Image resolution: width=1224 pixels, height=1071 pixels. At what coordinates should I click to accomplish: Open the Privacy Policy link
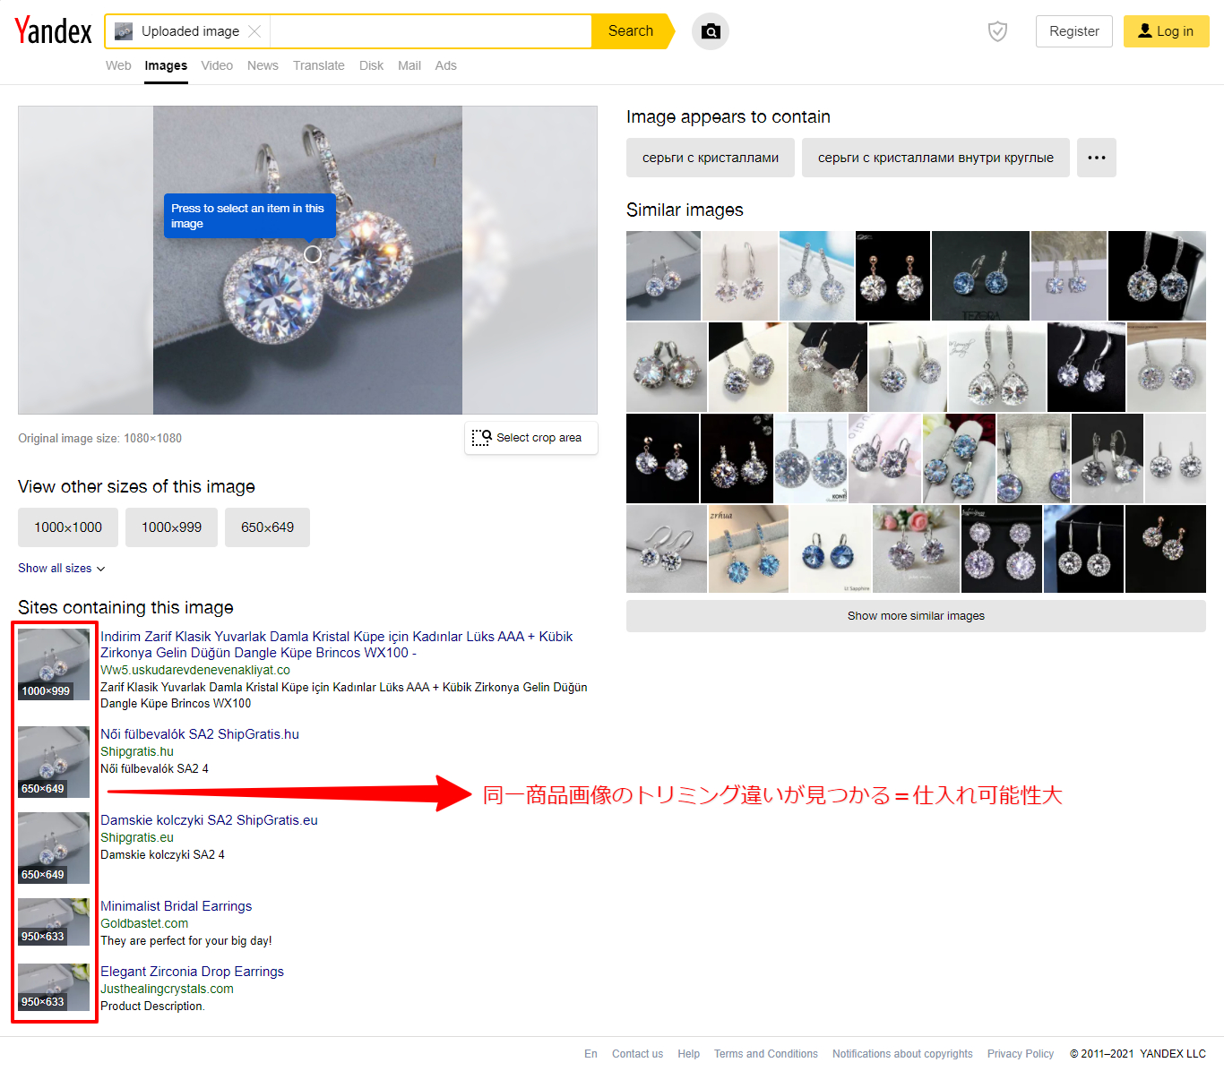[x=1021, y=1054]
